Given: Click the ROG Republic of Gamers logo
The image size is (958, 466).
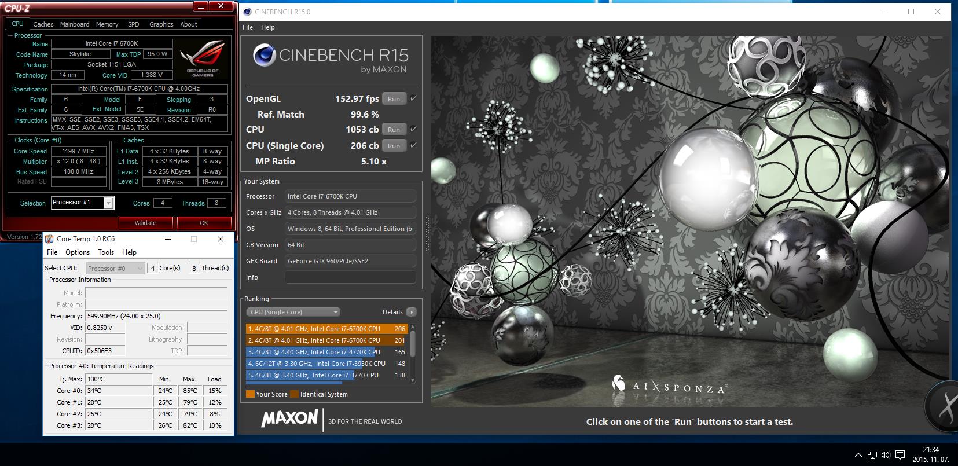Looking at the screenshot, I should pos(203,58).
